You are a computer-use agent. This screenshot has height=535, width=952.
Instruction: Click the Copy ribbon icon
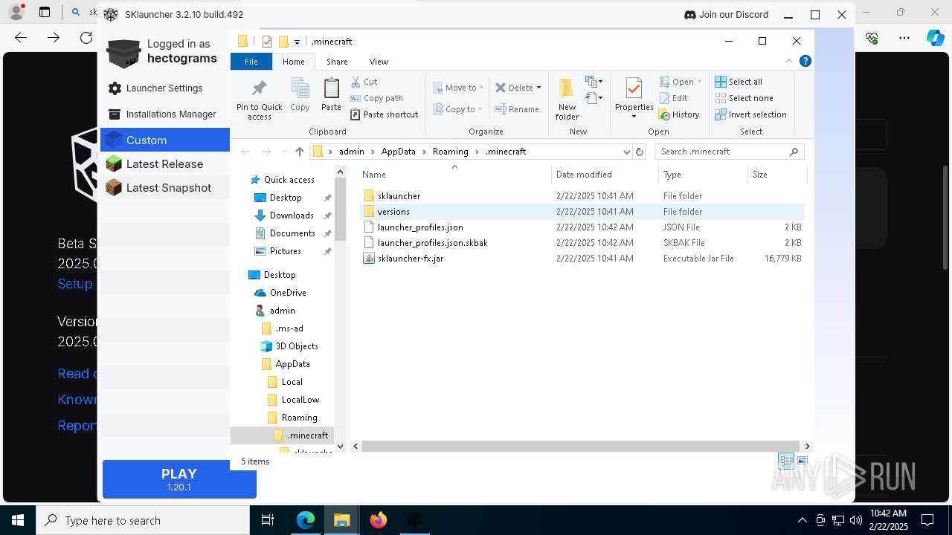(300, 94)
